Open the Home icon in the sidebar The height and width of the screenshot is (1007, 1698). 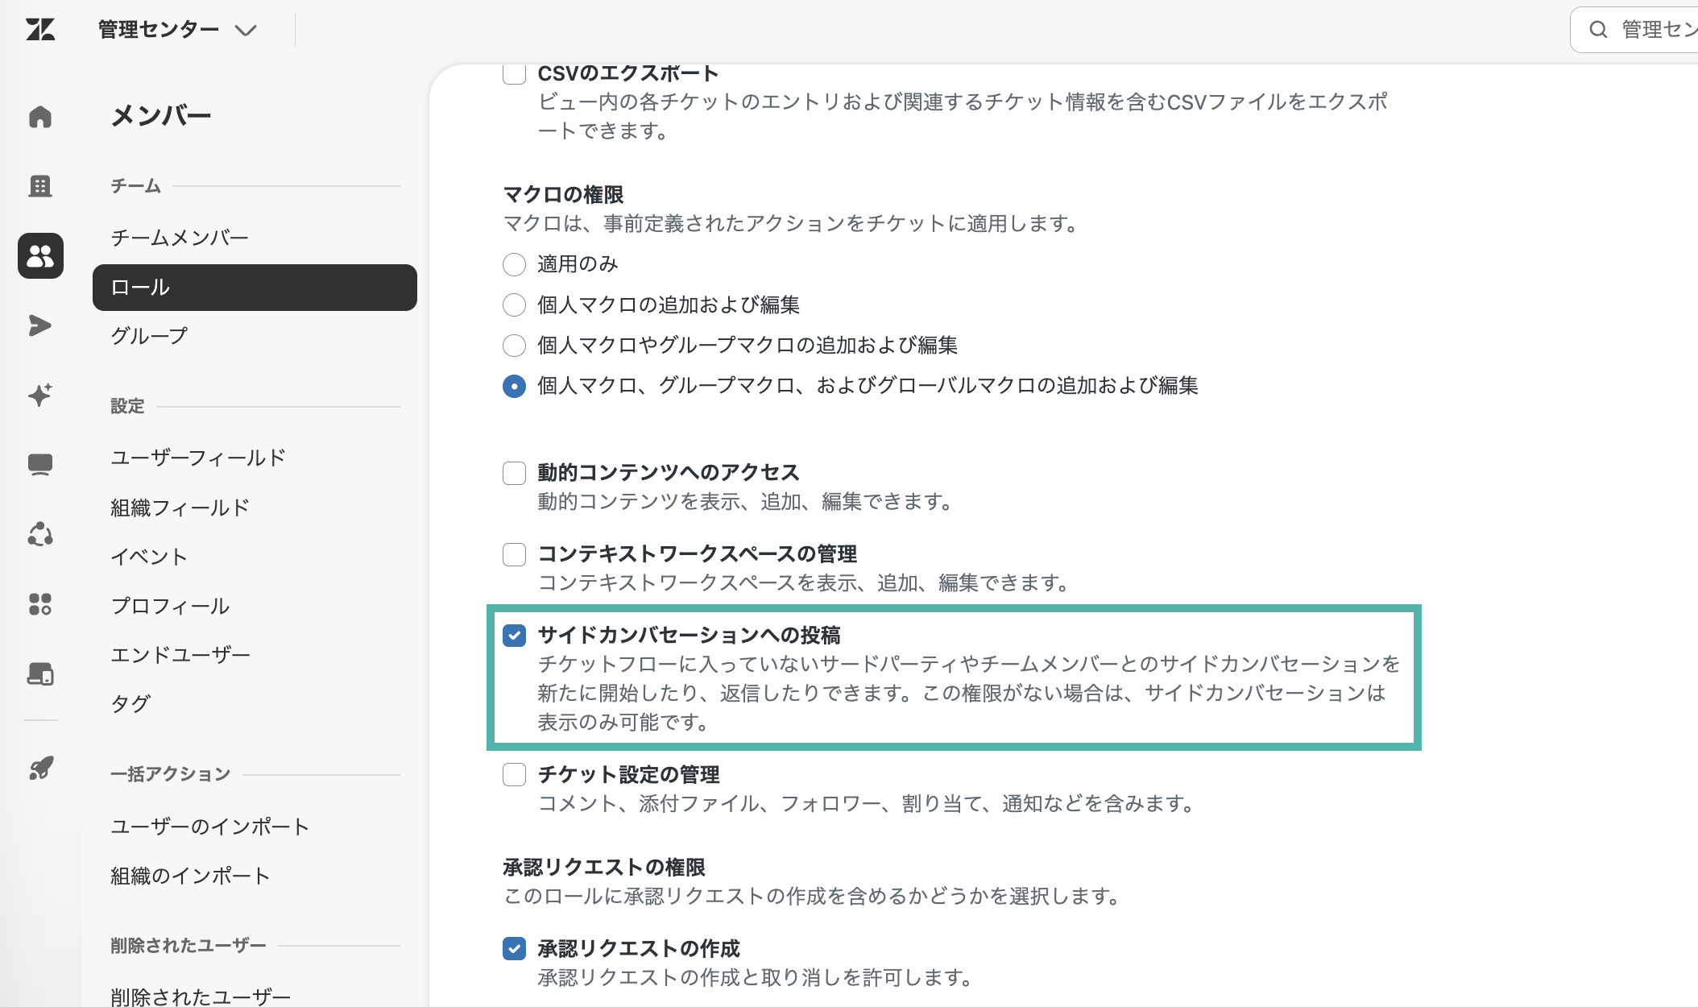(x=40, y=117)
